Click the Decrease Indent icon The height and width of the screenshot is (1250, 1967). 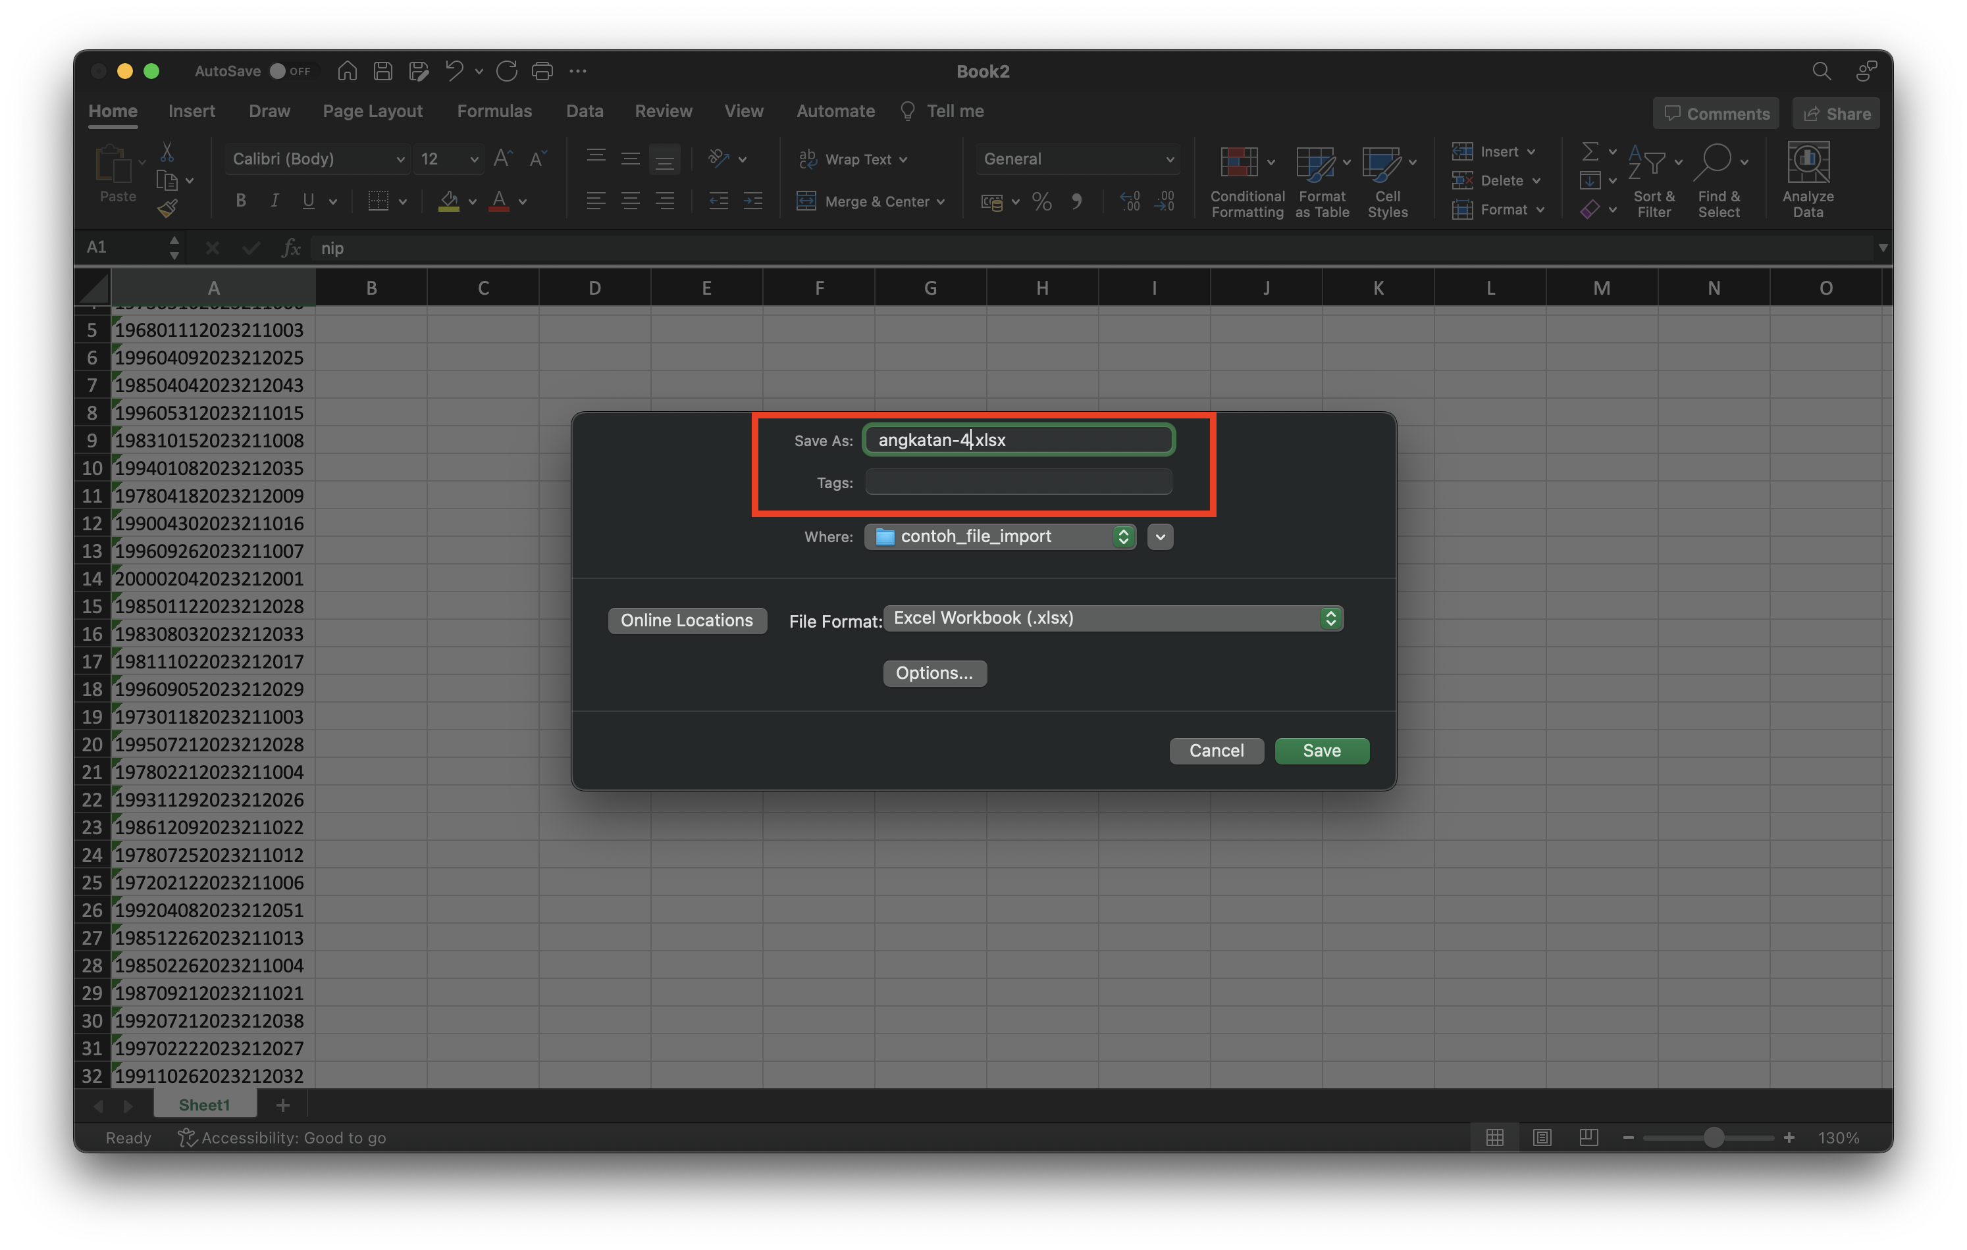pyautogui.click(x=718, y=201)
